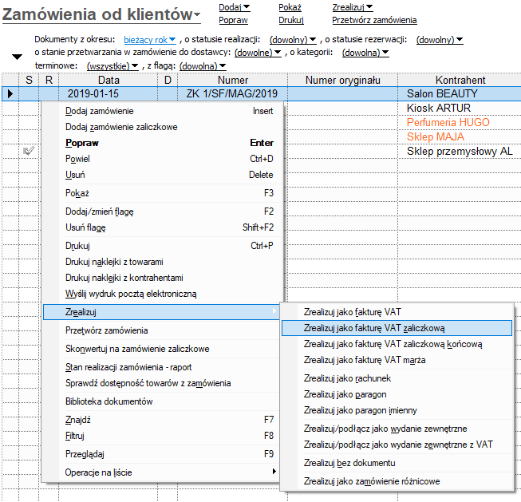
Task: Click the checkmark status icon in the S column
Action: 29,151
